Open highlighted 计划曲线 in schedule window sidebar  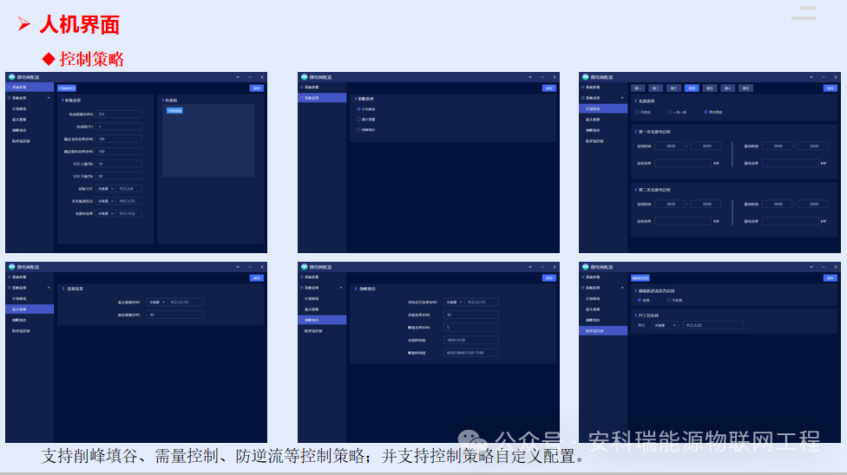[x=603, y=109]
